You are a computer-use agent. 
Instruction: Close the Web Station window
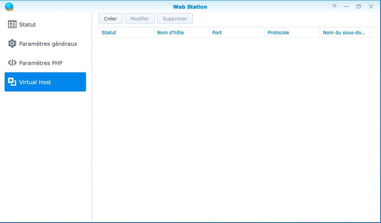371,6
